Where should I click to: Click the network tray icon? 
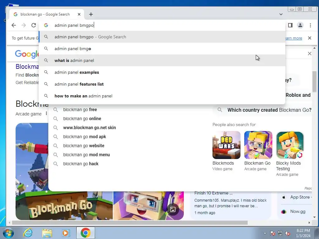[280, 233]
